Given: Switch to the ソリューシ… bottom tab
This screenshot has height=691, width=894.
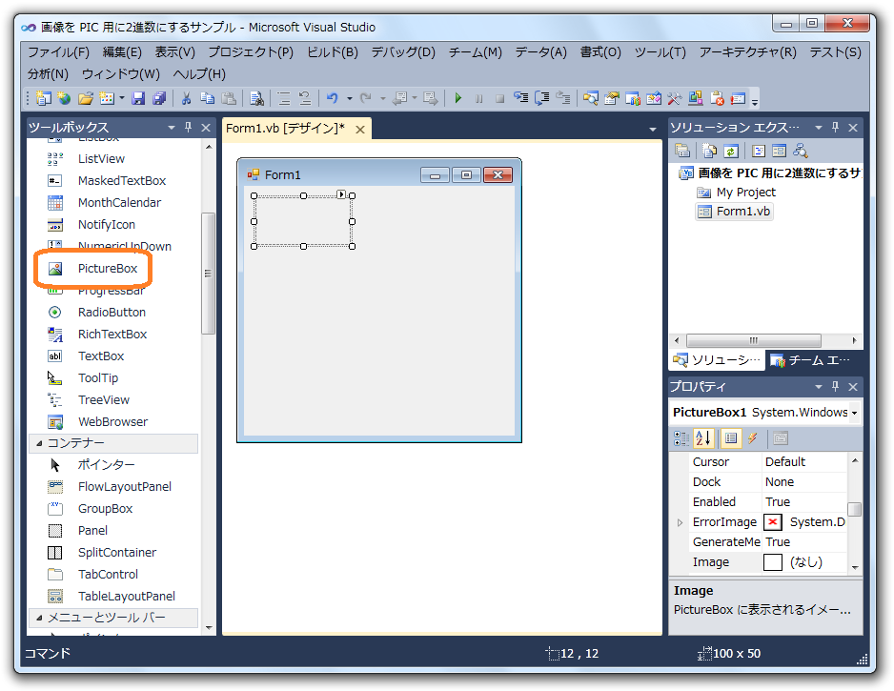Looking at the screenshot, I should pyautogui.click(x=718, y=360).
